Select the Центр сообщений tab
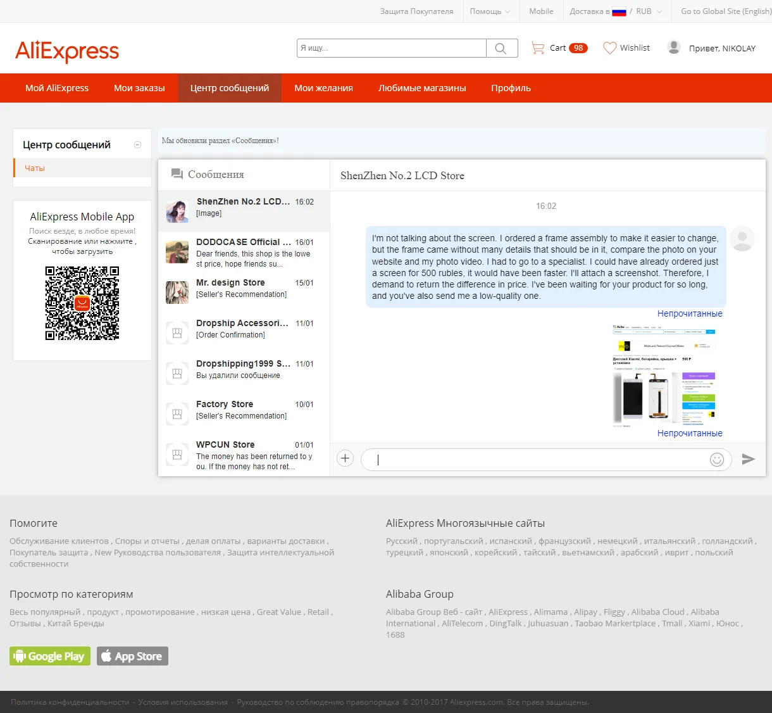 (230, 88)
